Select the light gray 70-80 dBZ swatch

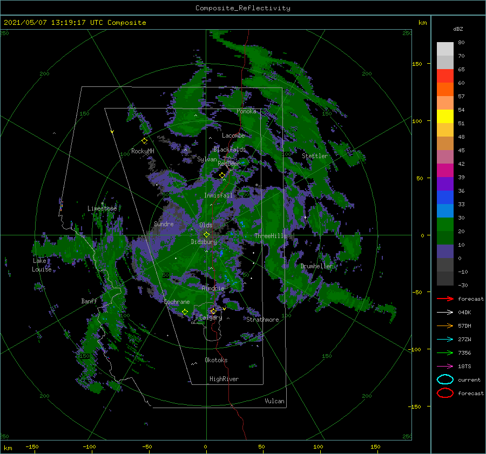click(x=445, y=49)
